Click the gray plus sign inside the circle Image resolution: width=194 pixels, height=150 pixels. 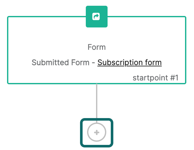(x=97, y=133)
